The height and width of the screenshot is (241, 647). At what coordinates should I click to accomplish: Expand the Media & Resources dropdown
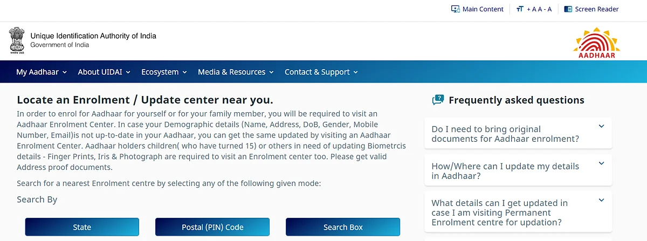pos(236,72)
